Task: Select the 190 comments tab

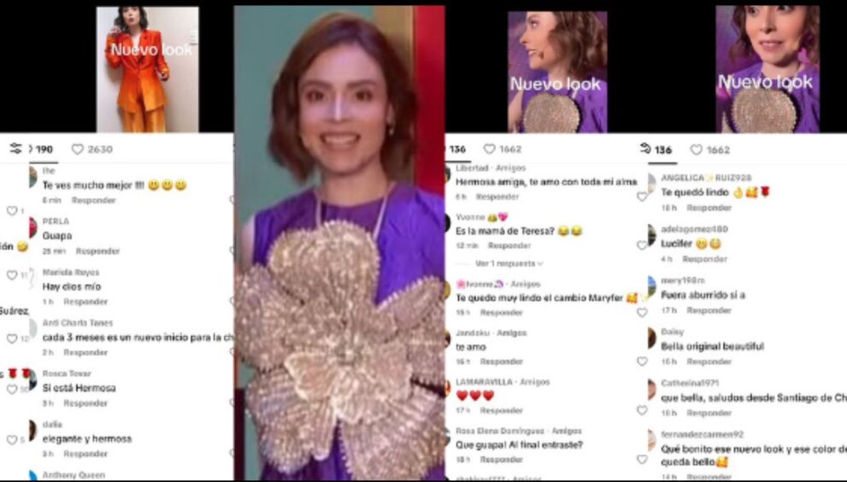Action: click(x=42, y=150)
